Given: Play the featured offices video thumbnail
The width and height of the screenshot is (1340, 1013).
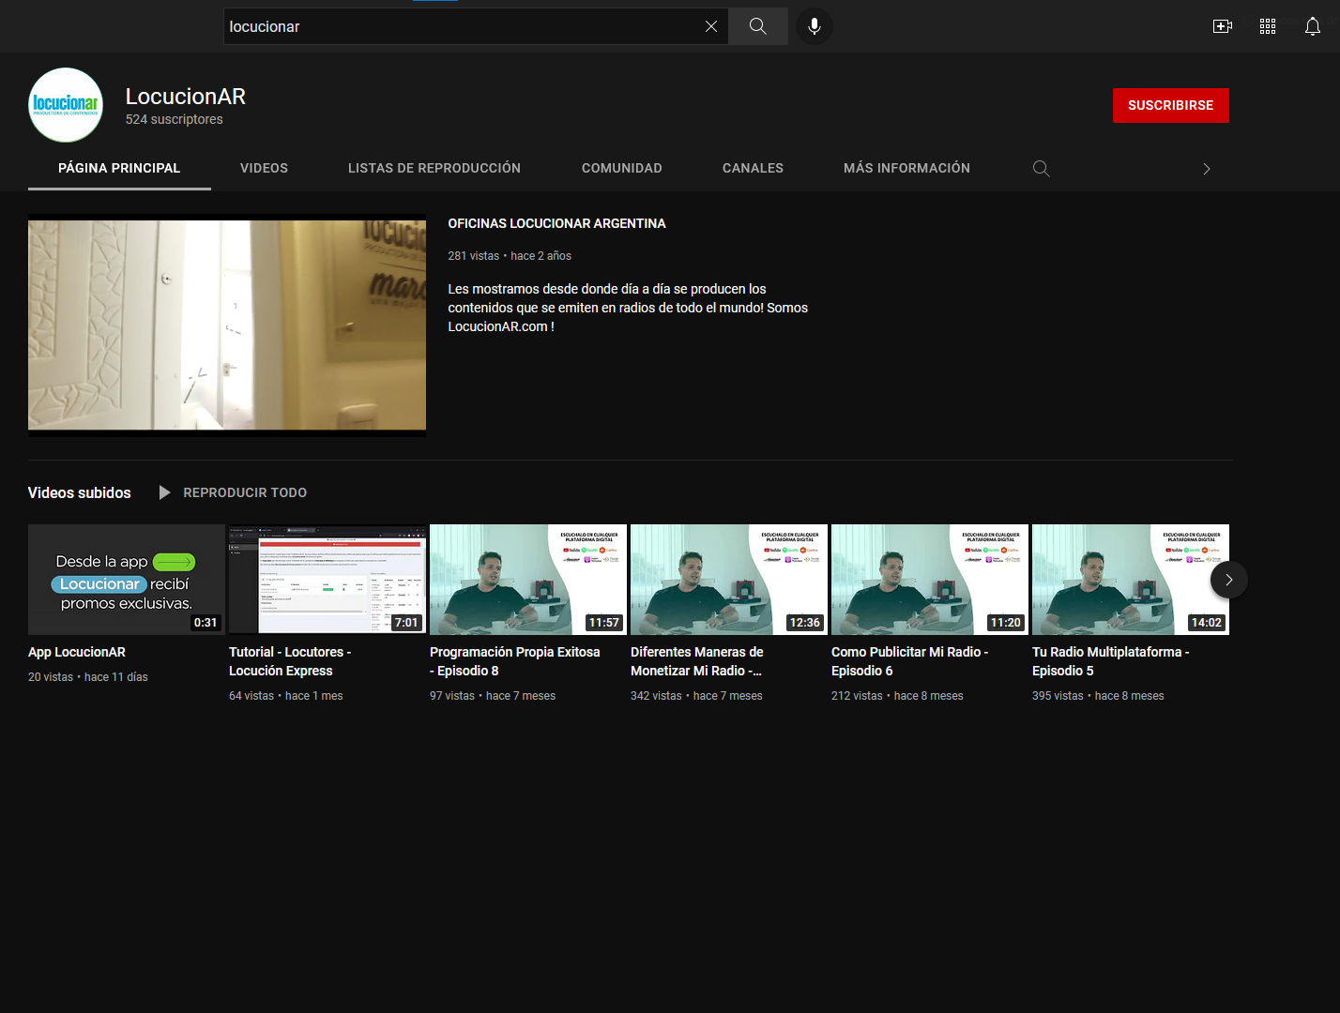Looking at the screenshot, I should pos(227,326).
